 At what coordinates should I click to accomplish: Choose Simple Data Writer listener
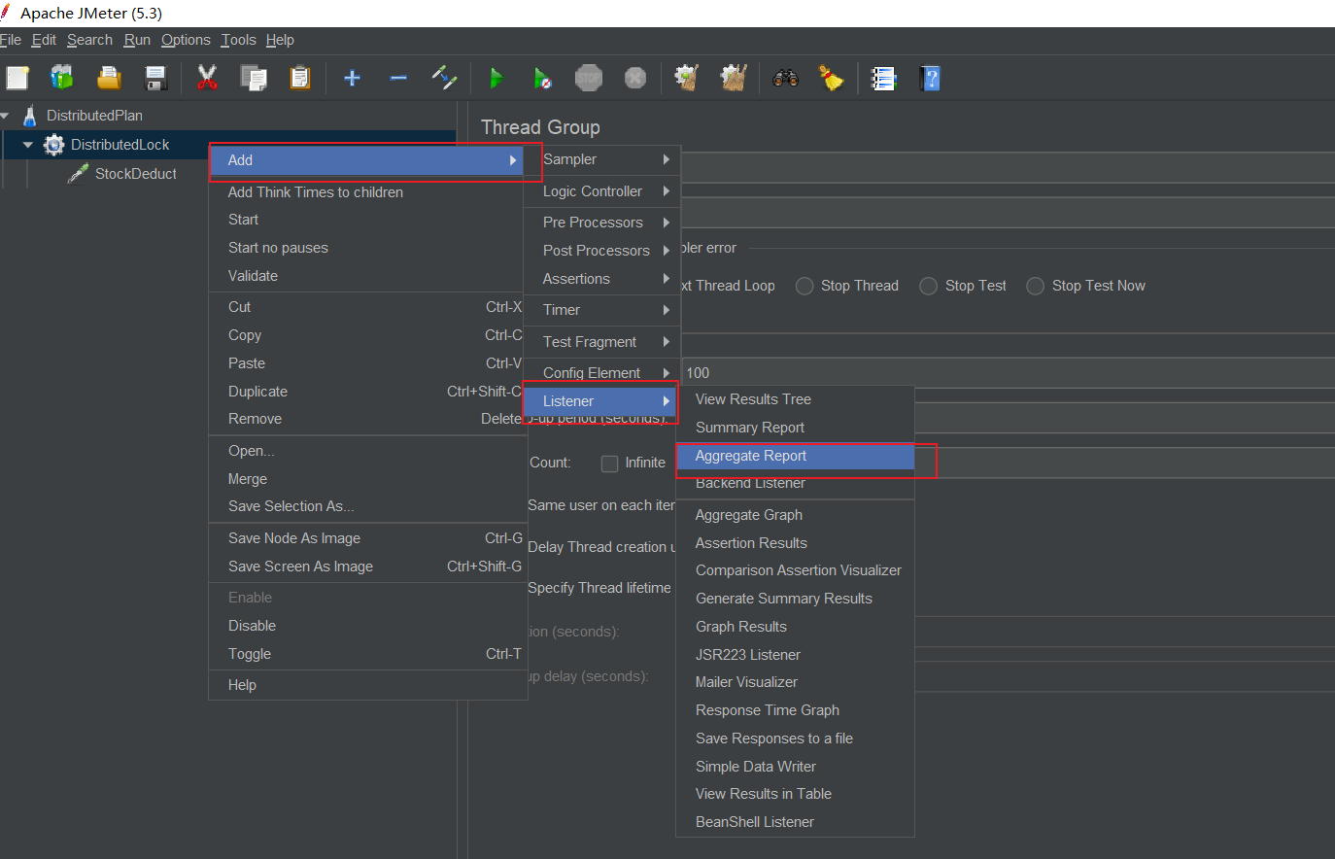point(796,767)
